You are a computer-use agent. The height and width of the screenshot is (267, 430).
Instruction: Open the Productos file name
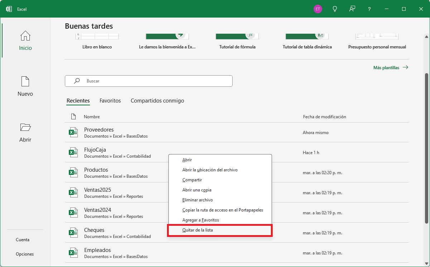click(96, 170)
